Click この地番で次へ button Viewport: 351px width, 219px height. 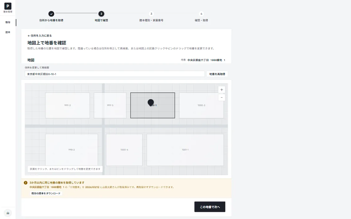(210, 207)
